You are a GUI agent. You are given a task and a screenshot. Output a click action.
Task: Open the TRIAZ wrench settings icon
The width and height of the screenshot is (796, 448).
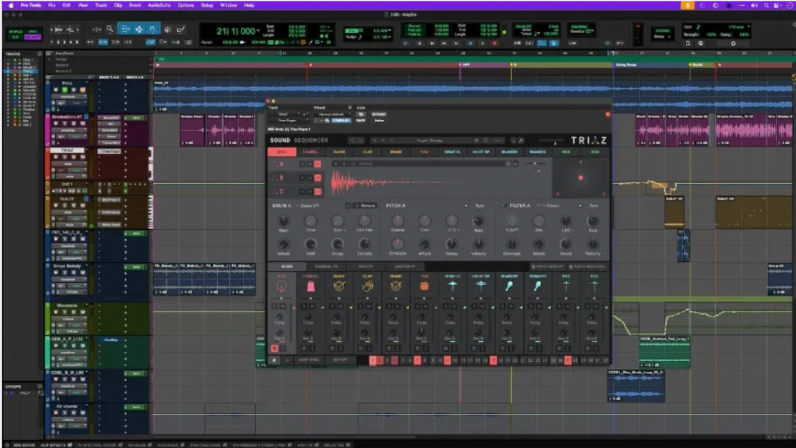pos(521,141)
